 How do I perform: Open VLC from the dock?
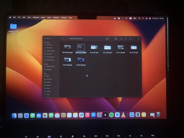123,115
